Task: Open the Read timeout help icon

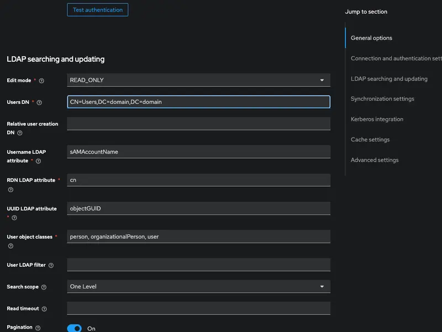Action: tap(44, 309)
